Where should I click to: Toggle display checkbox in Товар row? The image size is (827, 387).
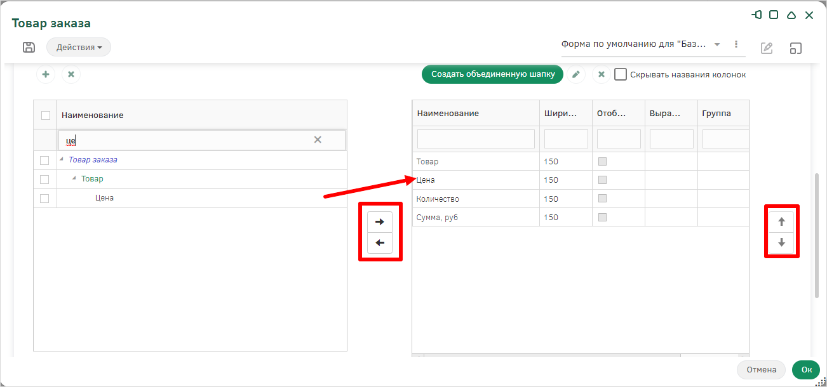tap(602, 161)
